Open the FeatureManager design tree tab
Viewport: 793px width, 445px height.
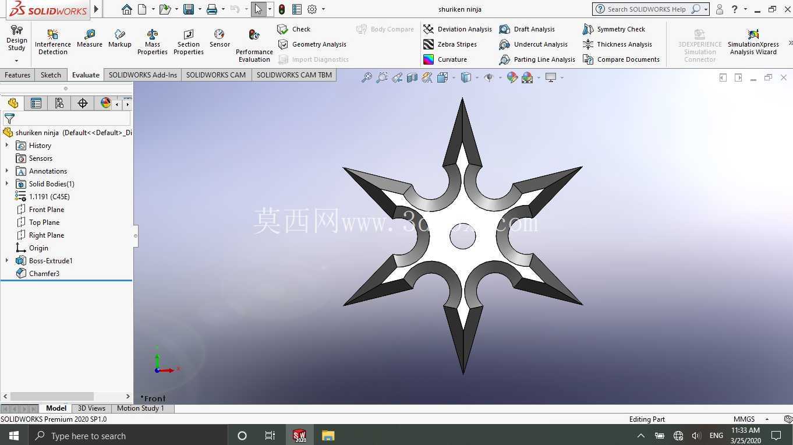click(x=13, y=103)
